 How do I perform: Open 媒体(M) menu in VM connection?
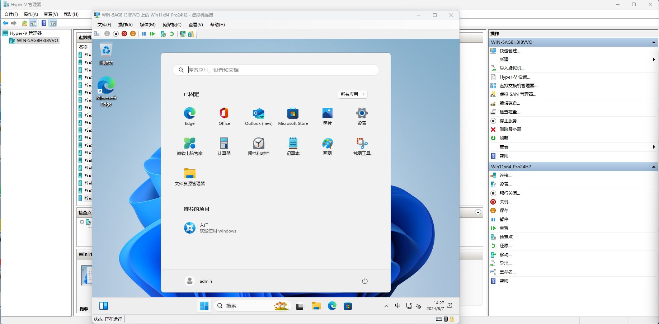147,25
